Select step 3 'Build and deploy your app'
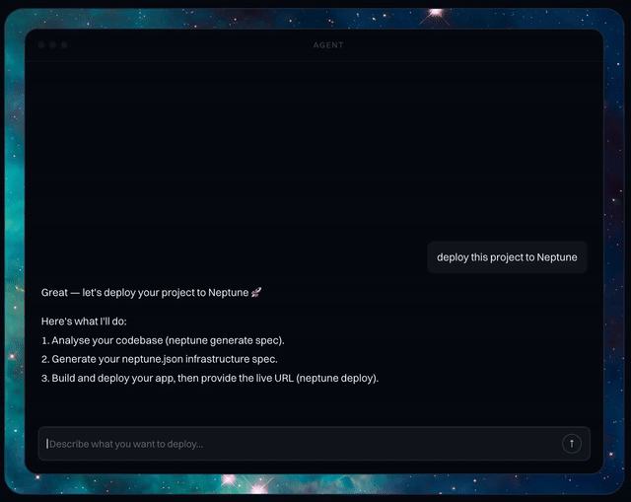This screenshot has height=502, width=631. (x=210, y=378)
